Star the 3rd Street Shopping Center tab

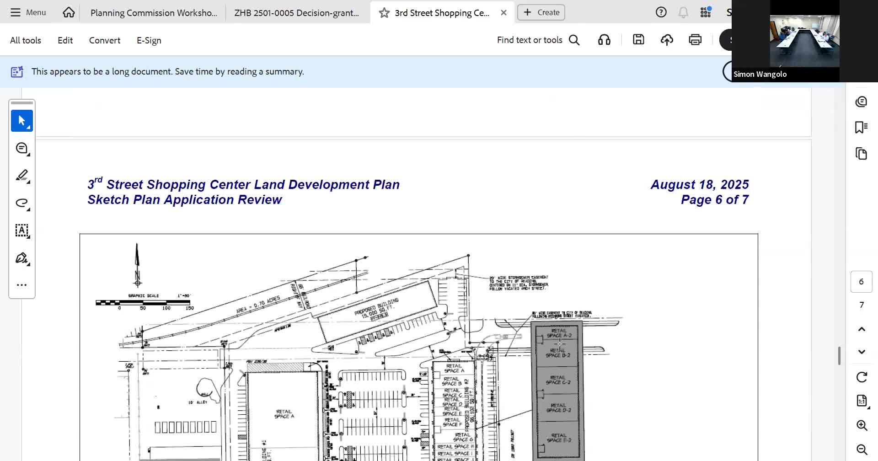pyautogui.click(x=384, y=13)
